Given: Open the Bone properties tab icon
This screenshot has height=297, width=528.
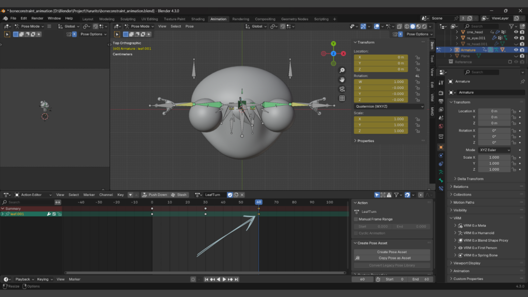Looking at the screenshot, I should (441, 180).
